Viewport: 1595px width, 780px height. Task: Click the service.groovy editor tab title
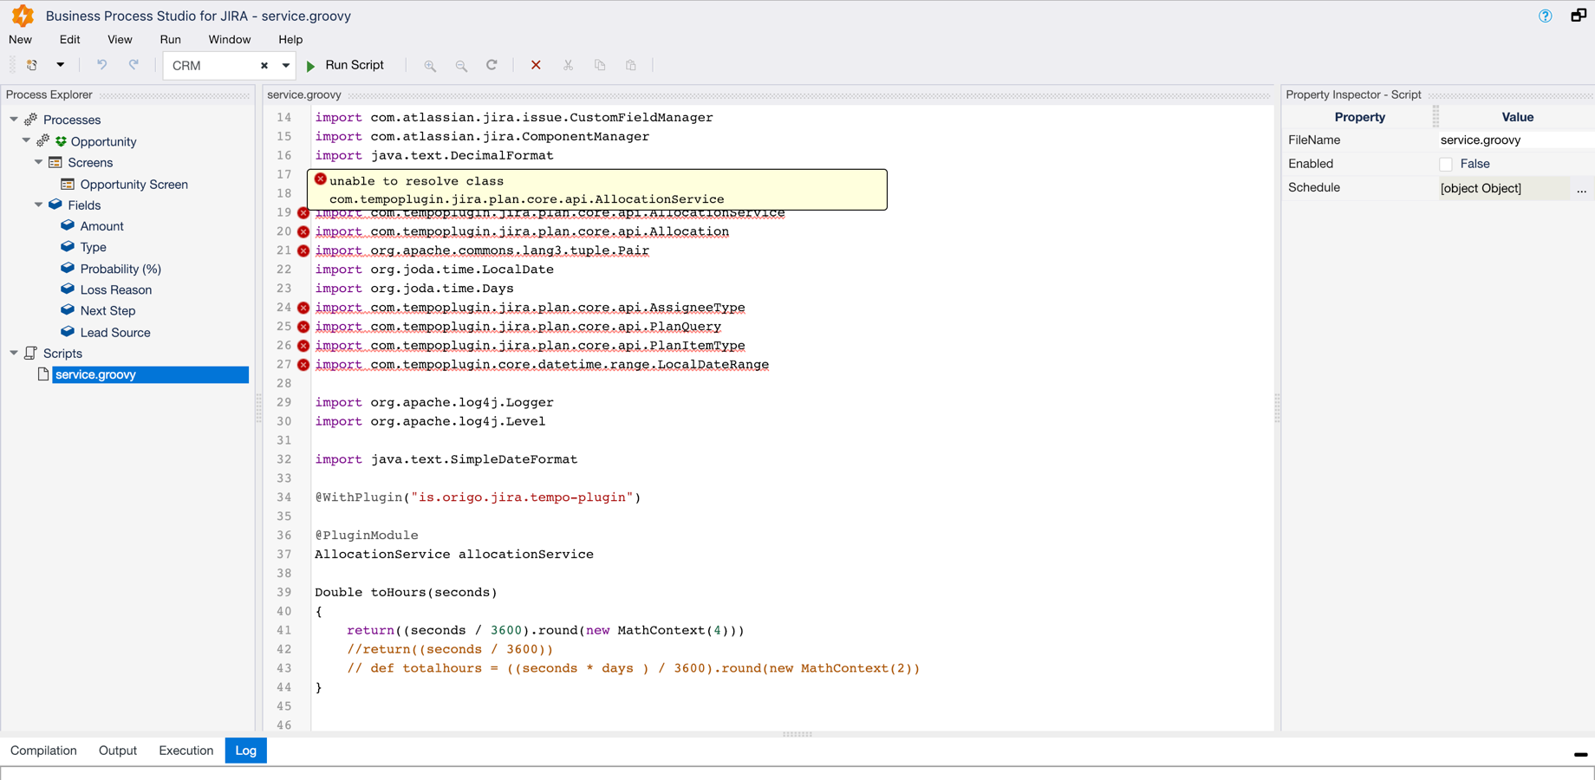point(304,94)
